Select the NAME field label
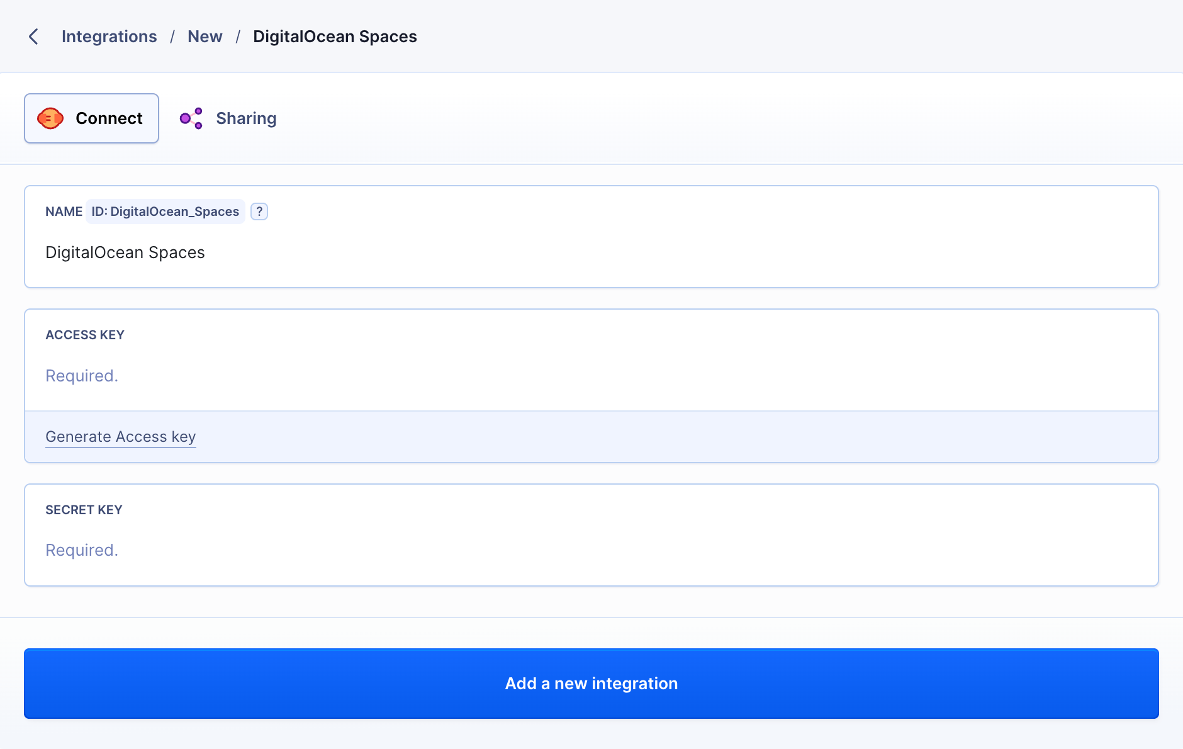The height and width of the screenshot is (749, 1183). coord(64,211)
